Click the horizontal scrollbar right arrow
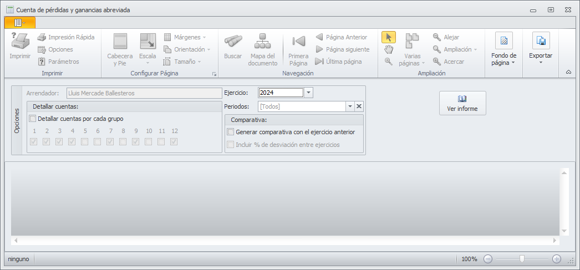 coord(554,241)
